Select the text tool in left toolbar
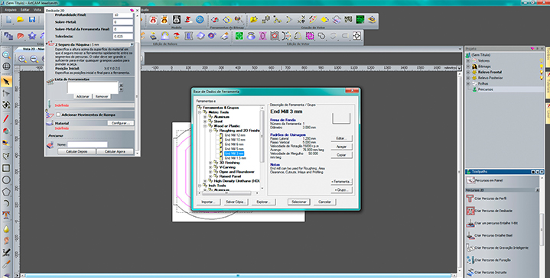 click(6, 215)
